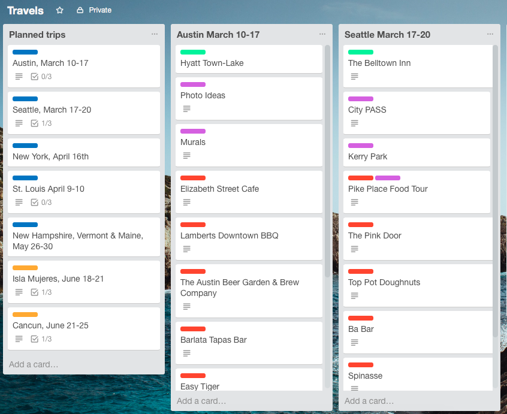Click the Seattle list vertical scrollbar
This screenshot has width=507, height=414.
(496, 191)
